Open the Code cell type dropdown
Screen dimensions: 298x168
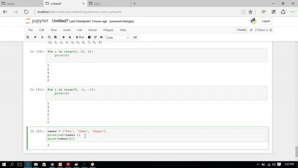click(118, 37)
